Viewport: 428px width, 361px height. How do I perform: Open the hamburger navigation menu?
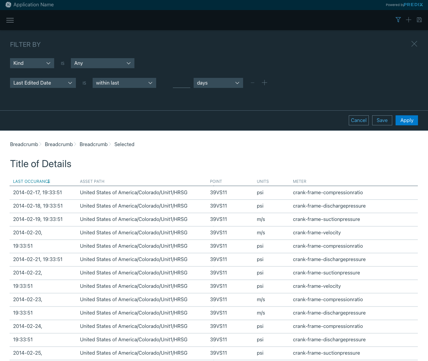(x=10, y=20)
